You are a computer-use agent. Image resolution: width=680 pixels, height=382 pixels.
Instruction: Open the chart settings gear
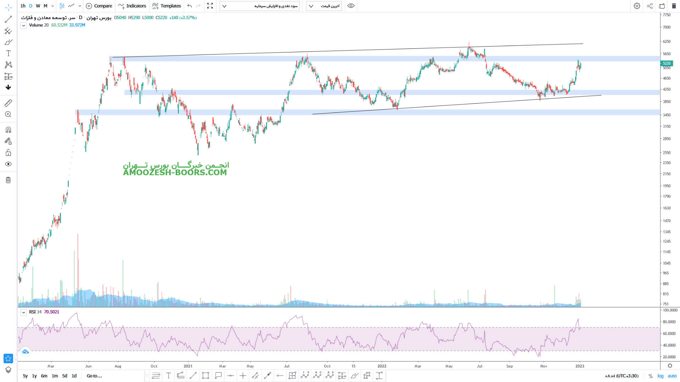tap(637, 6)
